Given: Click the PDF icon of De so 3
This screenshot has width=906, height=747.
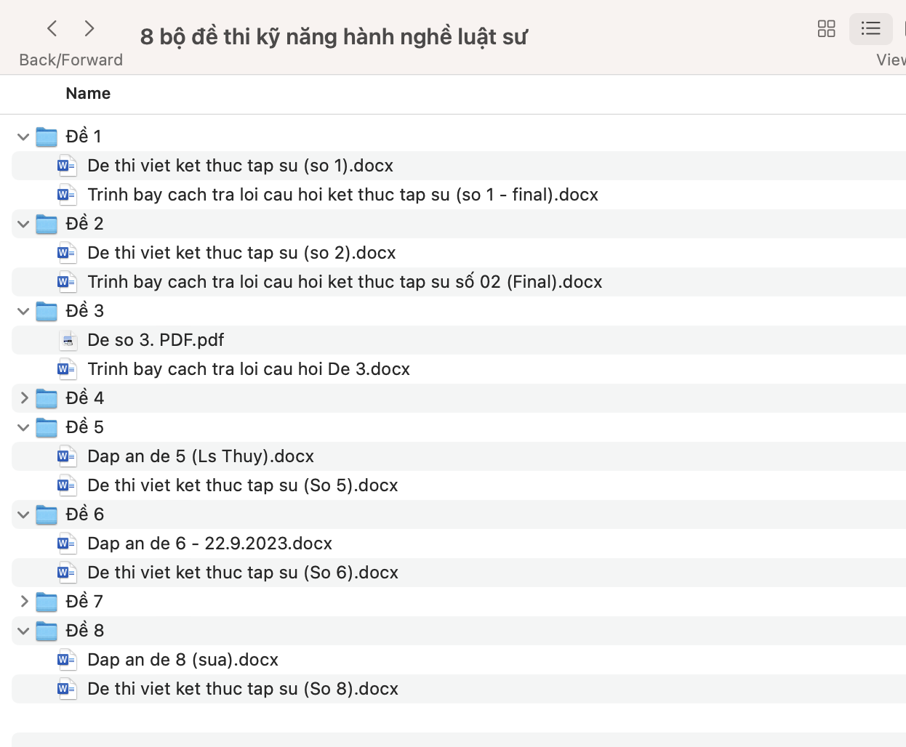Looking at the screenshot, I should [67, 340].
